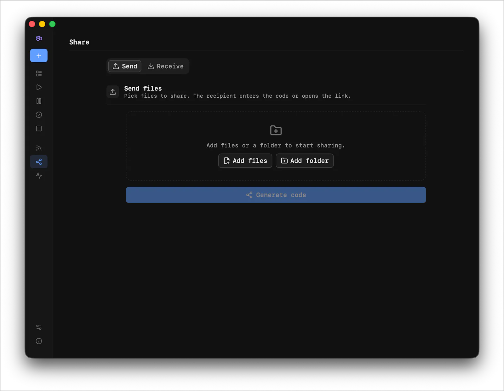The height and width of the screenshot is (391, 504).
Task: Click the blue plus button in sidebar
Action: 39,55
